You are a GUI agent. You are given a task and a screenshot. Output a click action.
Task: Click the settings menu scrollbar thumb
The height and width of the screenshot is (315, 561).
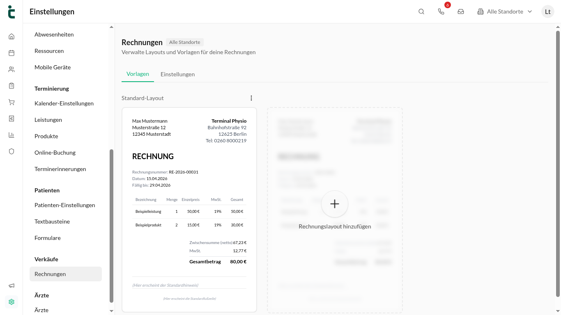111,226
